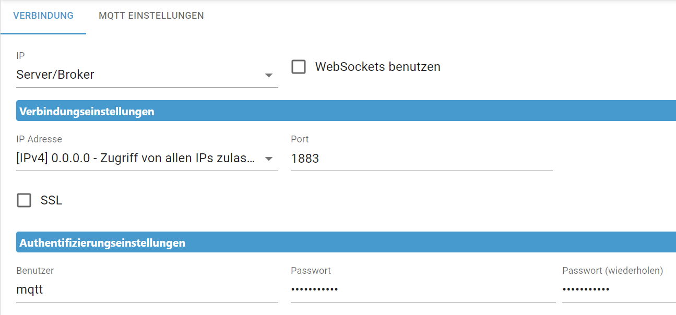Click the SSL label text
Image resolution: width=676 pixels, height=315 pixels.
pyautogui.click(x=51, y=200)
